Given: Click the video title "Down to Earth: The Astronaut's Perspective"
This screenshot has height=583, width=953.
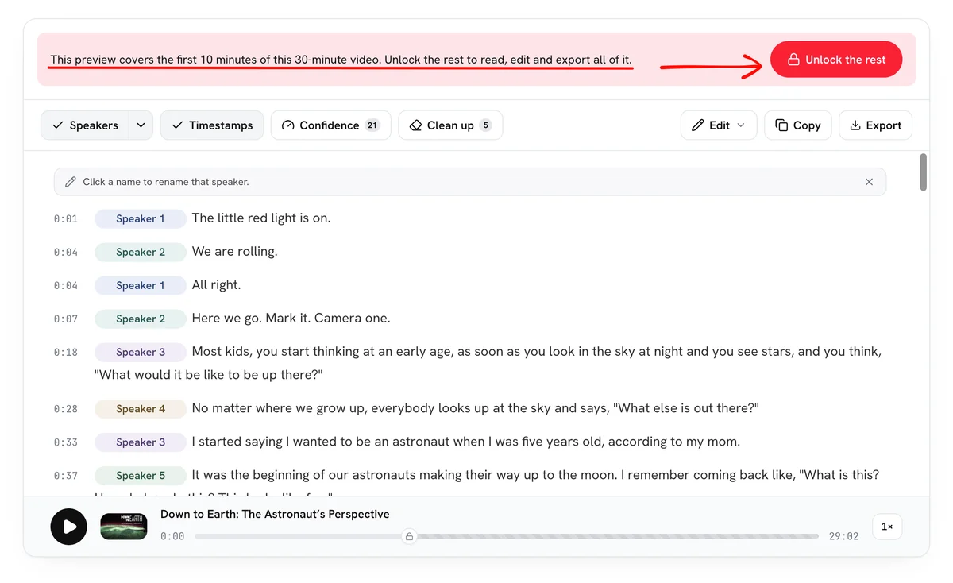Looking at the screenshot, I should point(275,514).
